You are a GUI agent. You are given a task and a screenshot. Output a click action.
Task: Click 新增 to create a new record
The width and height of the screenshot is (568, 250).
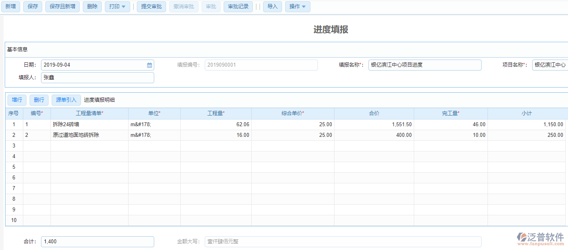11,6
